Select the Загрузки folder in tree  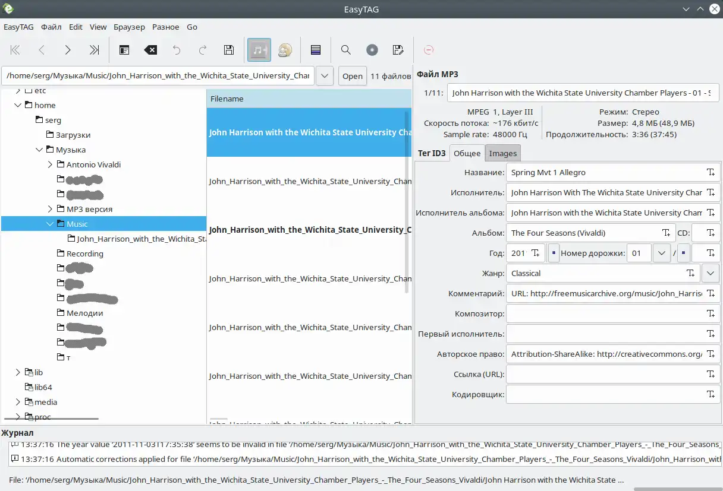(73, 135)
